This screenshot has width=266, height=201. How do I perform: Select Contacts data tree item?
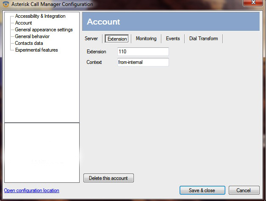click(x=29, y=43)
